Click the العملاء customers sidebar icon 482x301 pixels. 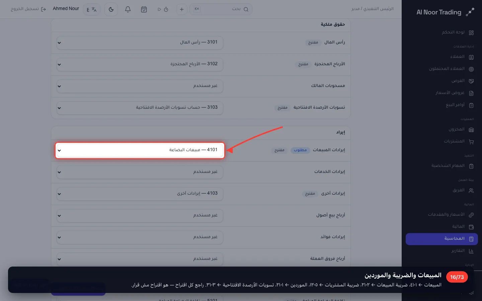(471, 57)
